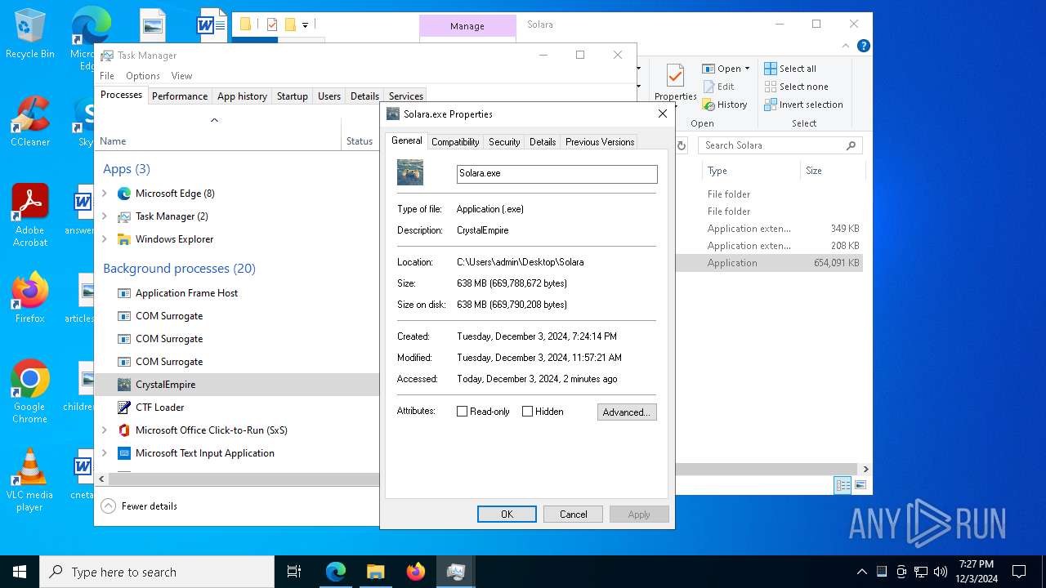The image size is (1046, 588).
Task: Expand the Microsoft Edge (8) process group
Action: point(105,194)
